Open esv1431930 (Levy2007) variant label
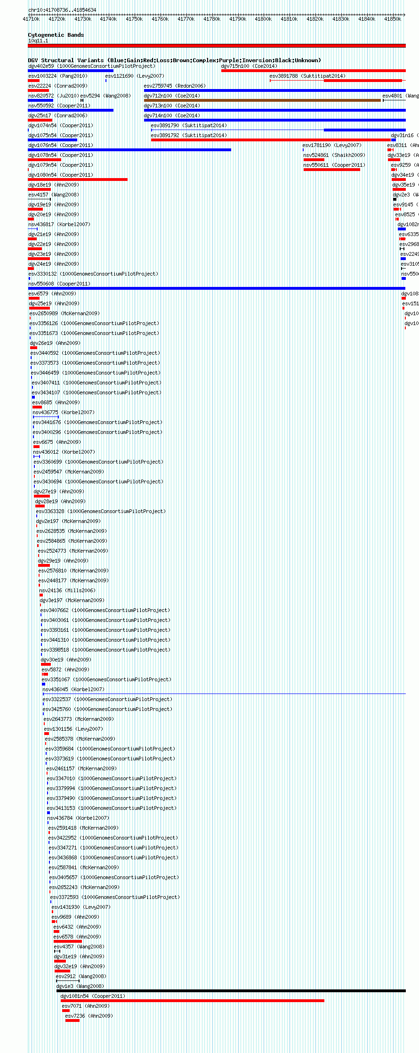The height and width of the screenshot is (1053, 419). [x=81, y=907]
